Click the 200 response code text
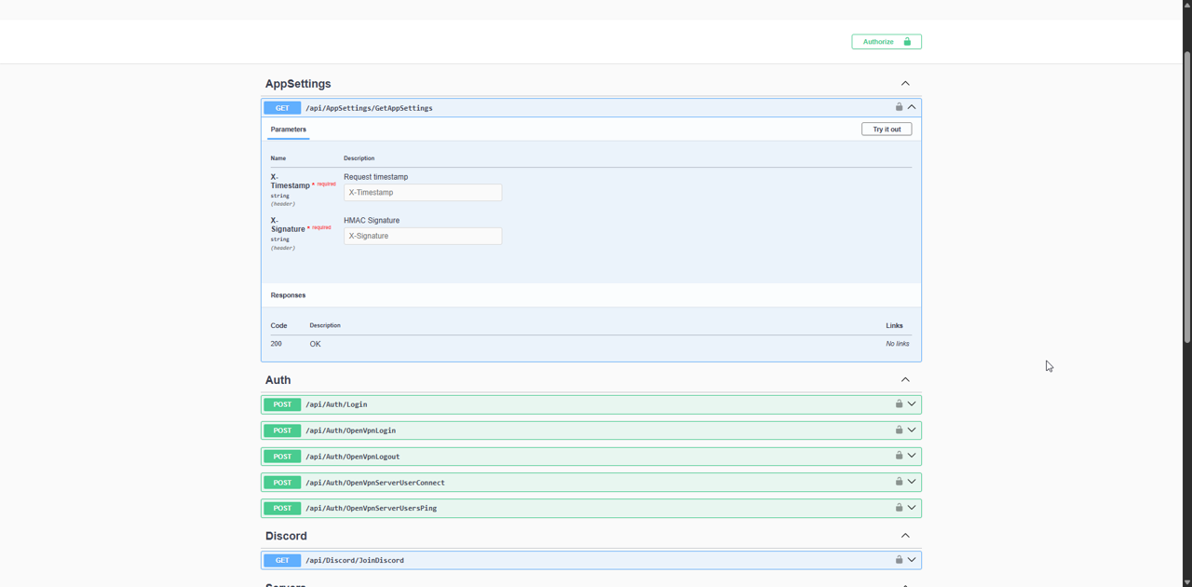The image size is (1192, 587). tap(277, 344)
